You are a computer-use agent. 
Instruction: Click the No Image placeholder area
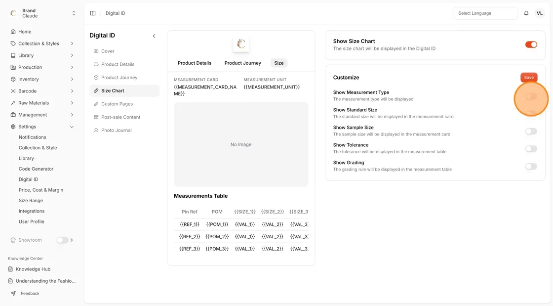pyautogui.click(x=241, y=144)
